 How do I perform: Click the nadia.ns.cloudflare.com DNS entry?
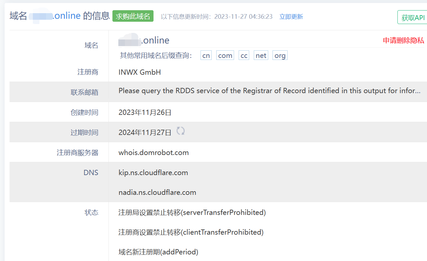[x=157, y=193]
